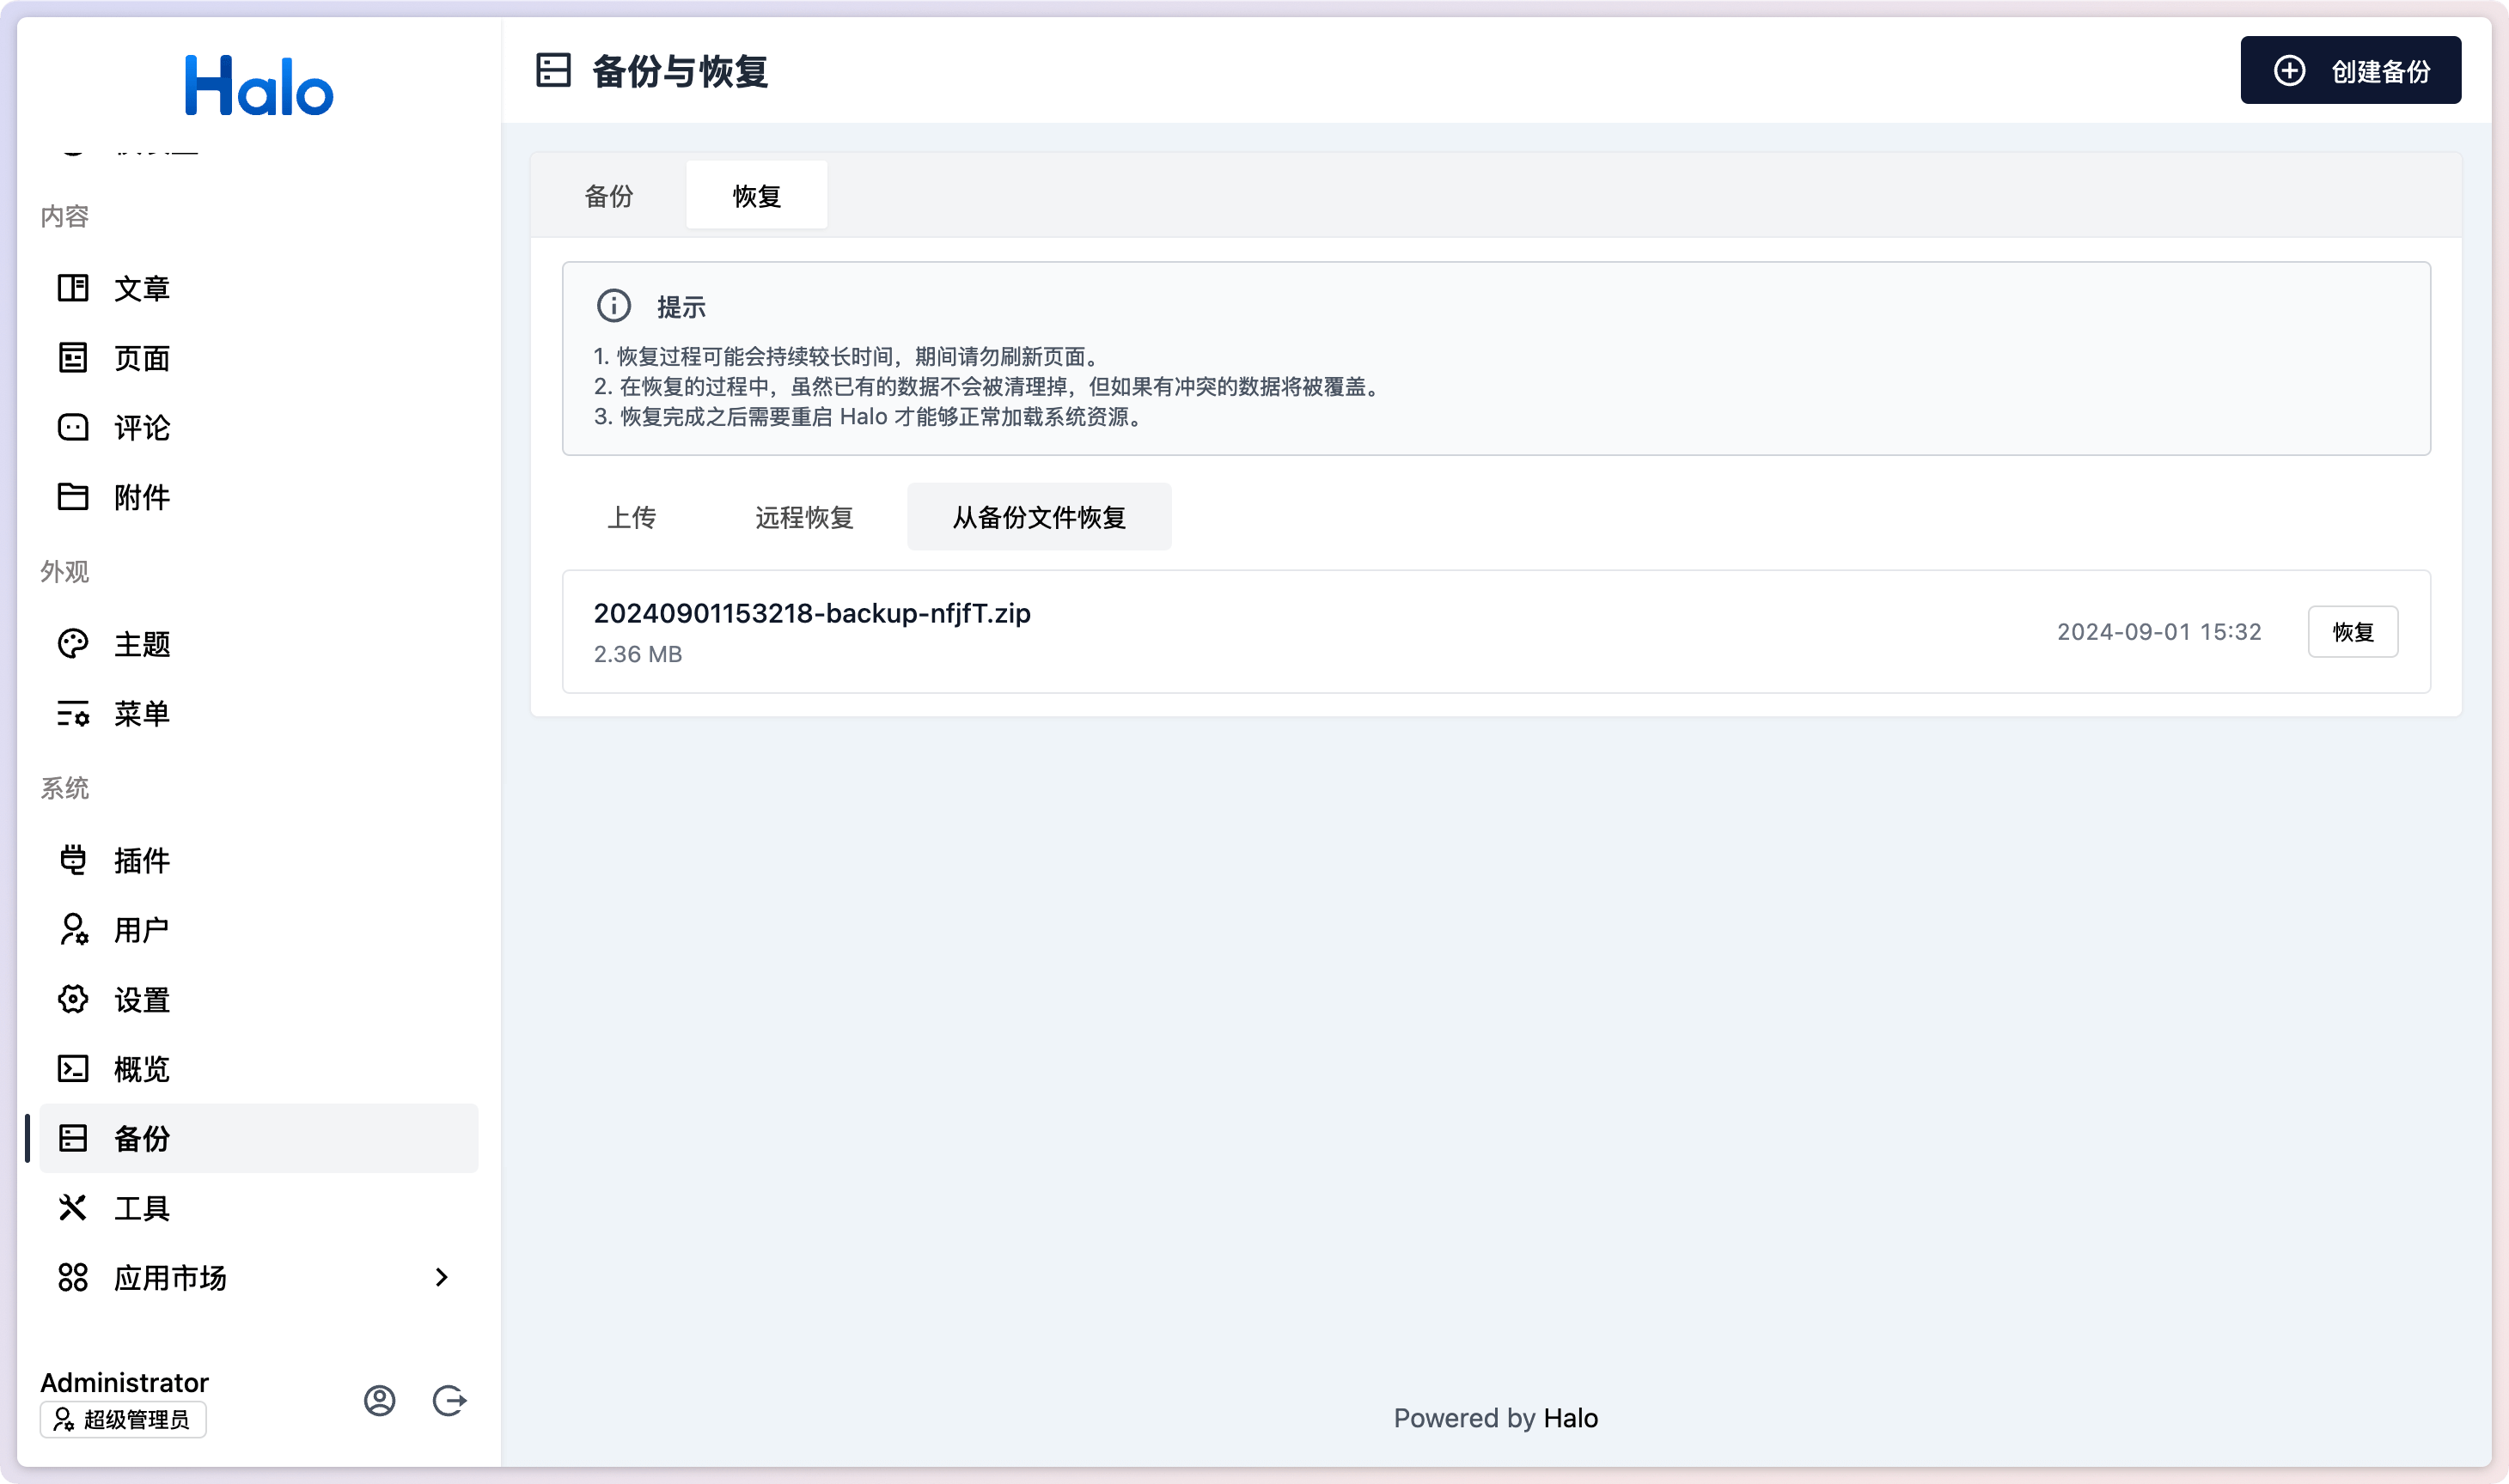This screenshot has height=1484, width=2509.
Task: Click 恢复 button for the backup zip
Action: coord(2352,632)
